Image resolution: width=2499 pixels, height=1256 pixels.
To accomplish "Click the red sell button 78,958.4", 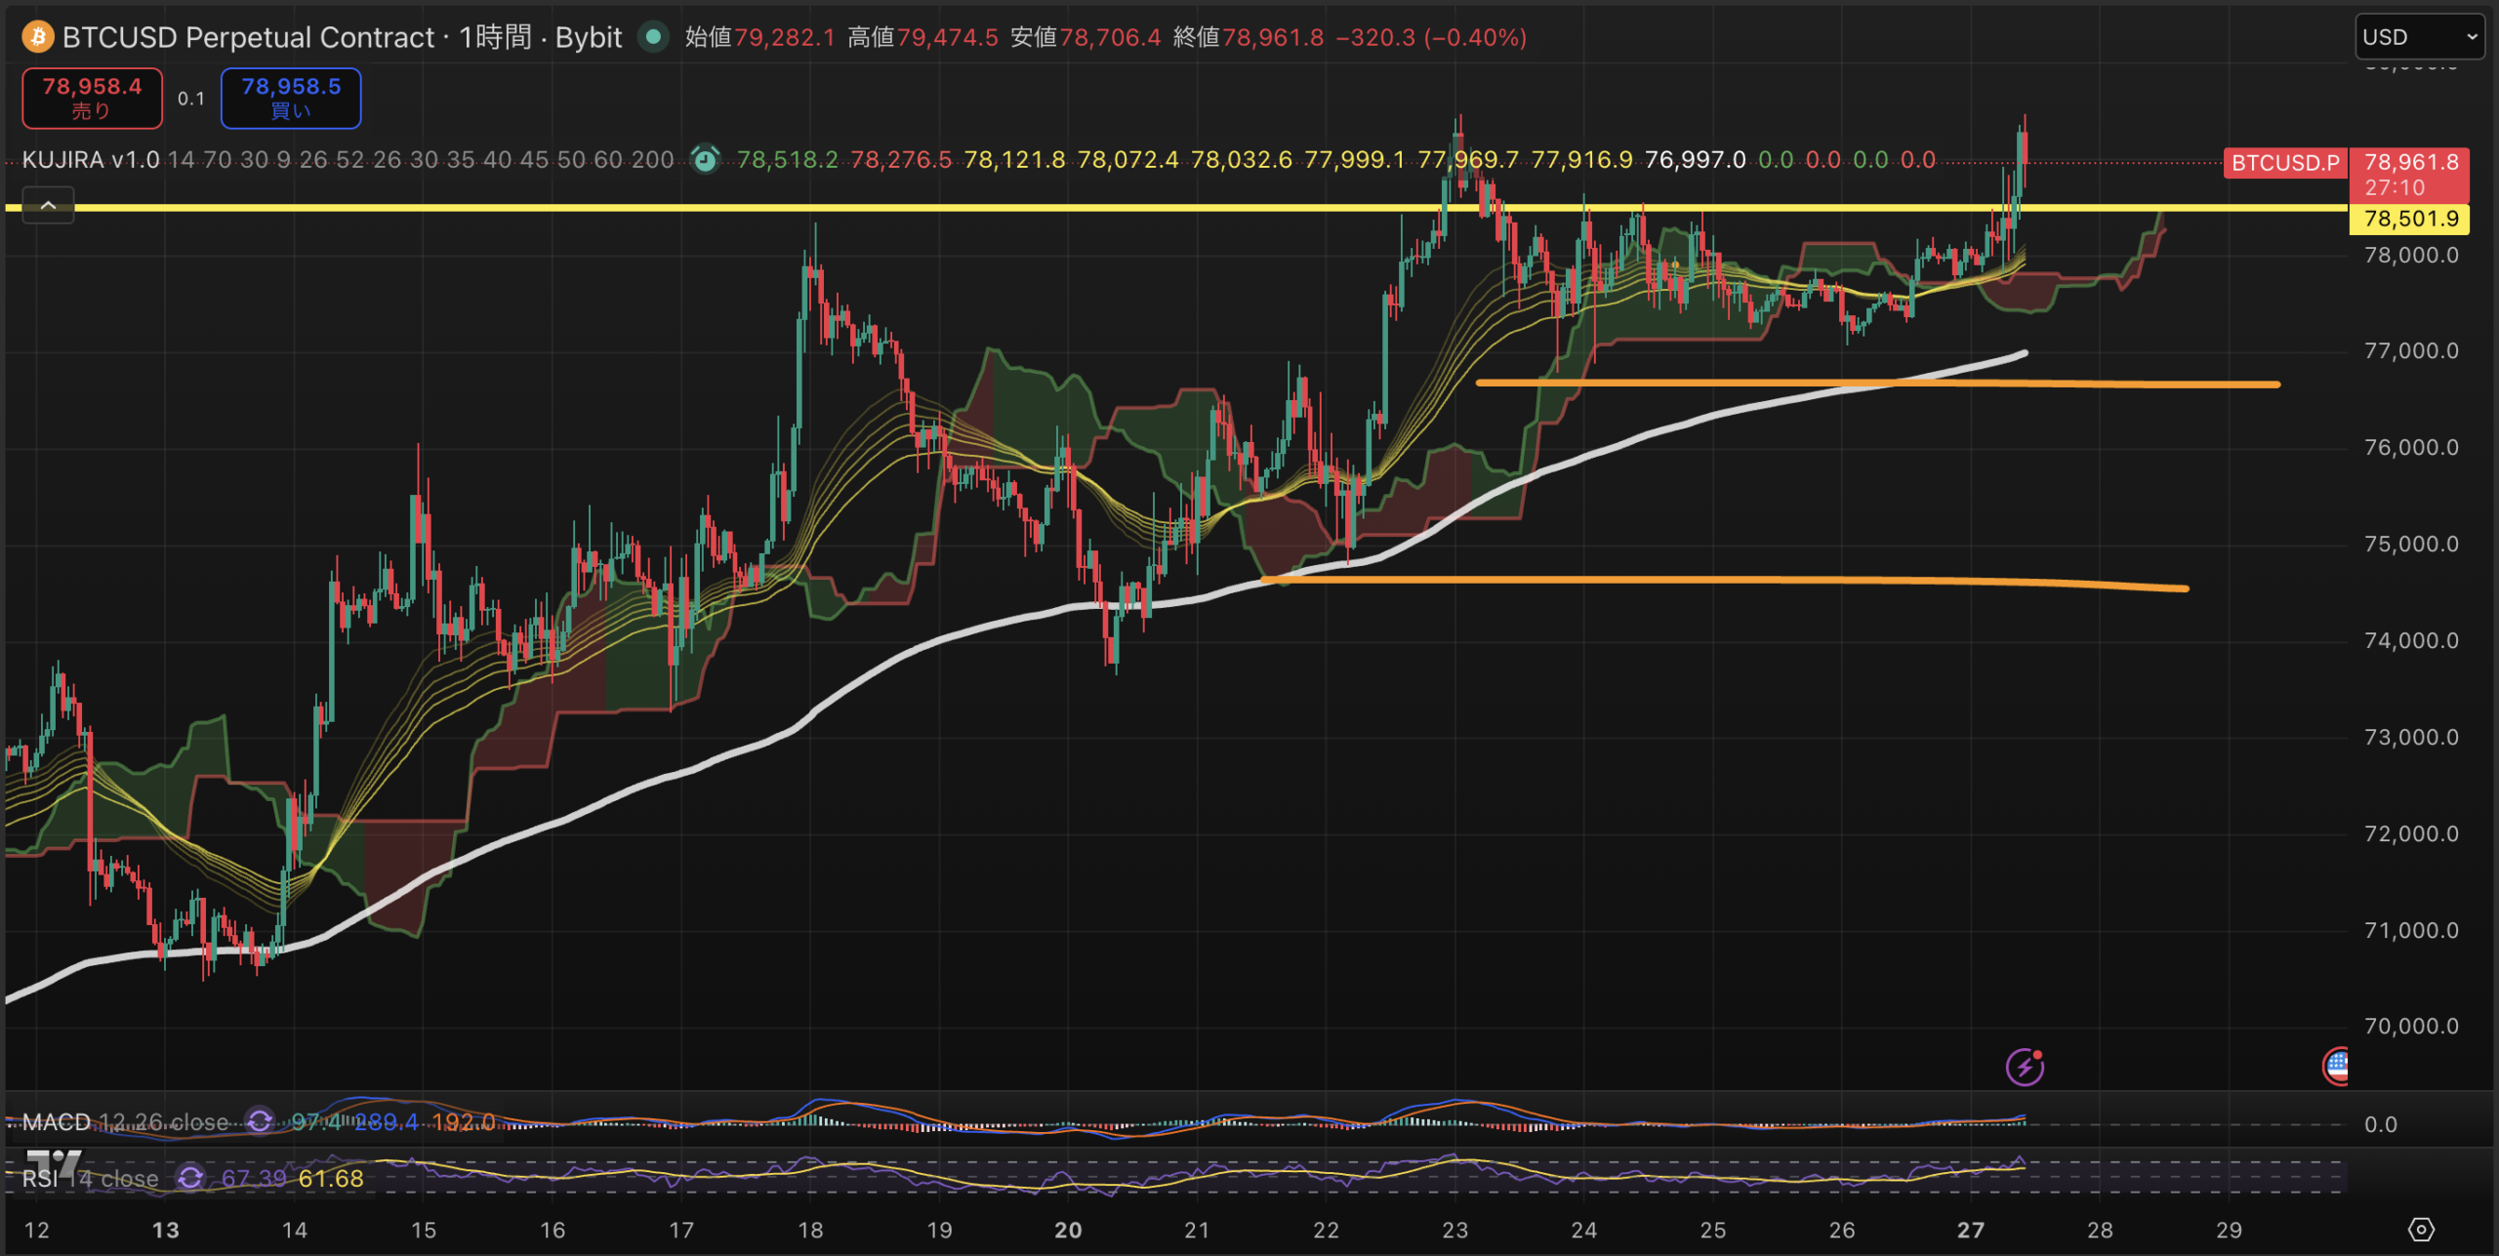I will point(92,98).
